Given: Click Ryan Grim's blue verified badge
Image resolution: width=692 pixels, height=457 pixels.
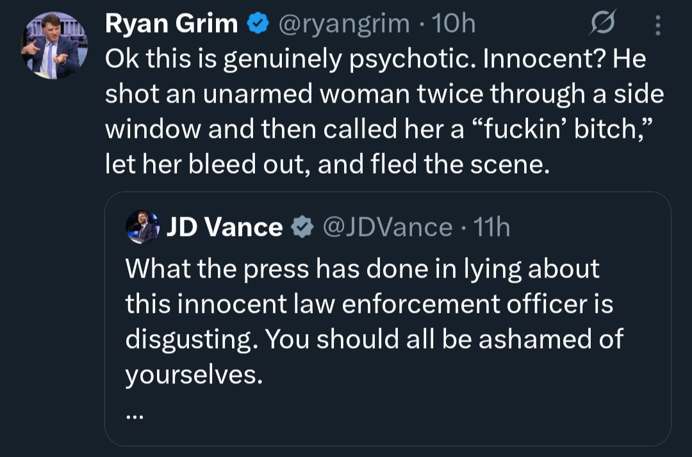Looking at the screenshot, I should 258,24.
